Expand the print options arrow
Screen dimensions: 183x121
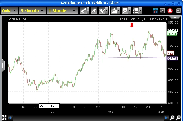coord(119,11)
